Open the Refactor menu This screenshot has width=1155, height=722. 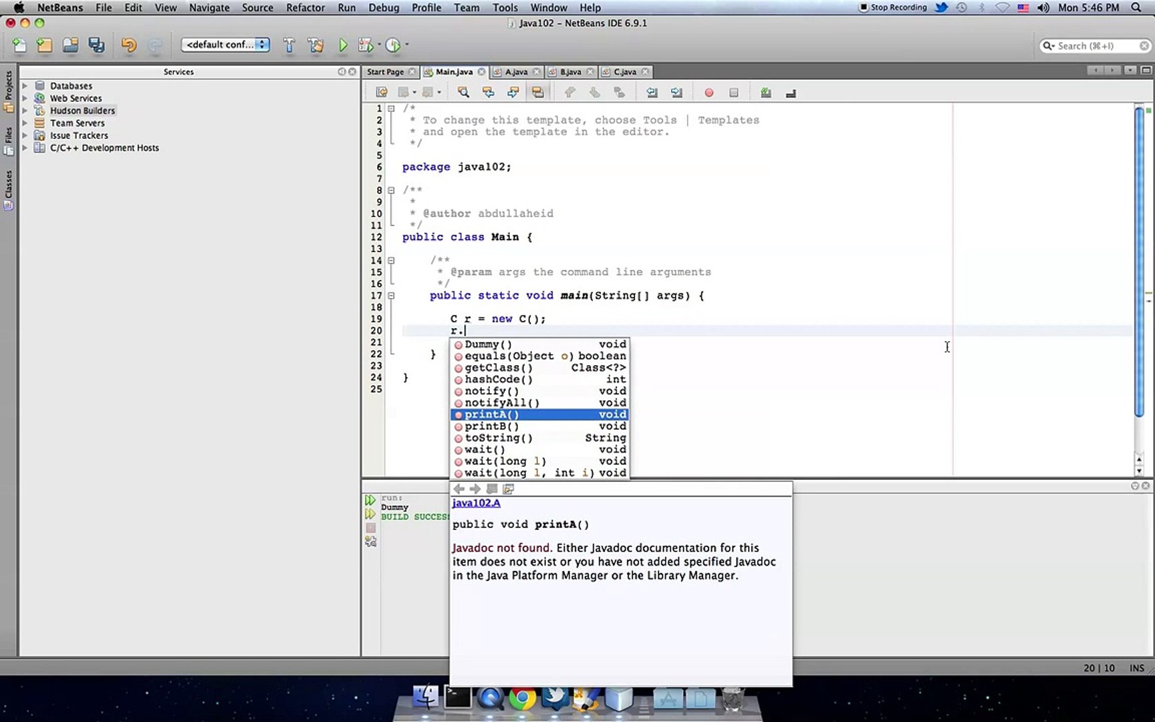click(305, 7)
